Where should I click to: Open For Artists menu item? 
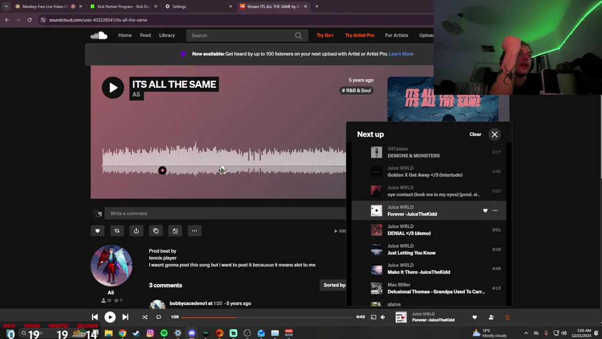396,35
